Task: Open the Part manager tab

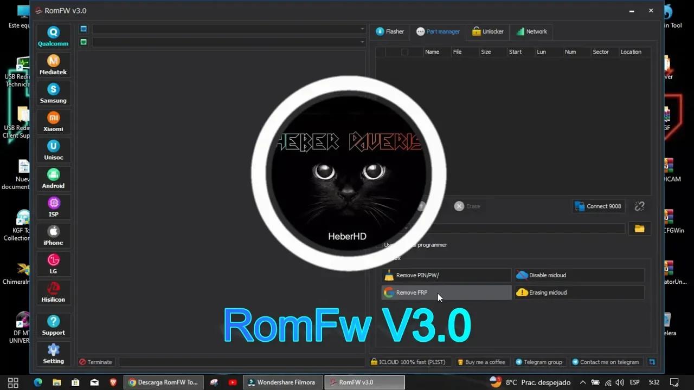Action: (x=438, y=31)
